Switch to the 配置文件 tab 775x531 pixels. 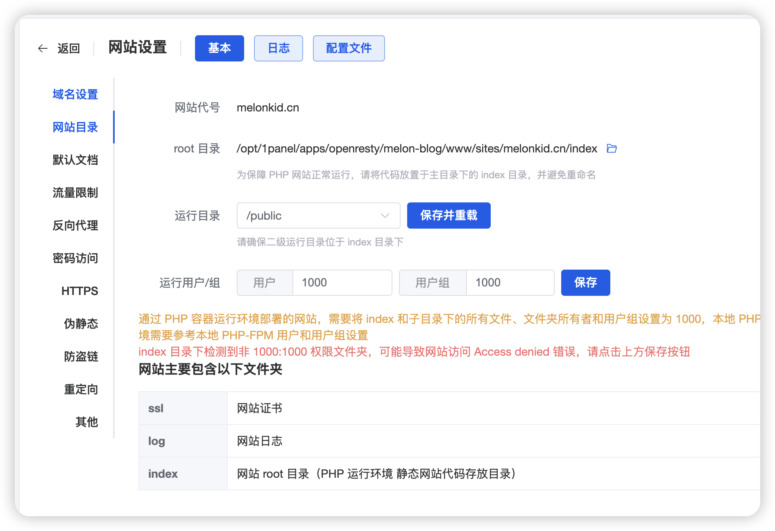coord(349,48)
